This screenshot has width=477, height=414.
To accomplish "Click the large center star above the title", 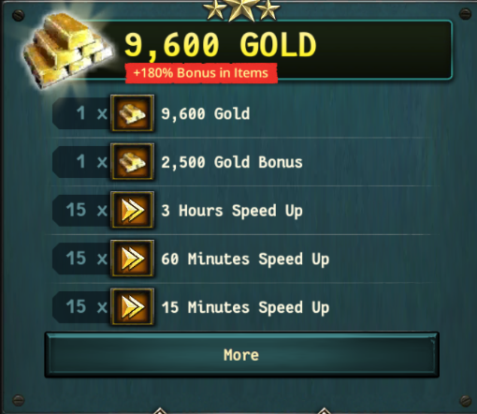I will pyautogui.click(x=241, y=8).
